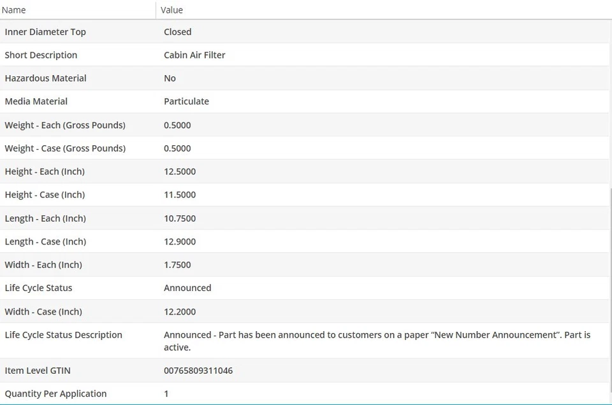
Task: Select Life Cycle Status Description label
Action: coord(63,335)
